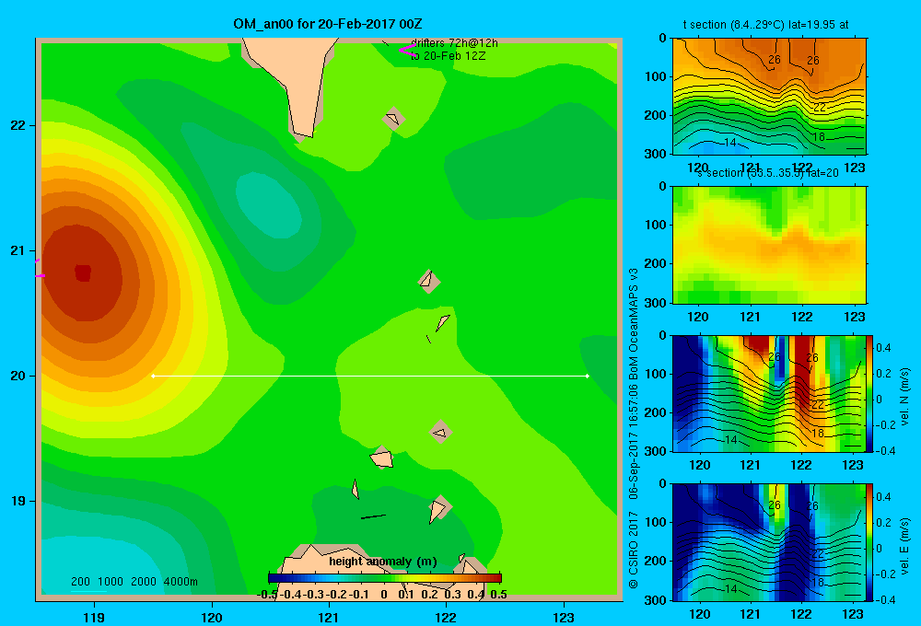Click the vel. N vertical color bar
Viewport: 921px width, 626px height.
(x=870, y=393)
